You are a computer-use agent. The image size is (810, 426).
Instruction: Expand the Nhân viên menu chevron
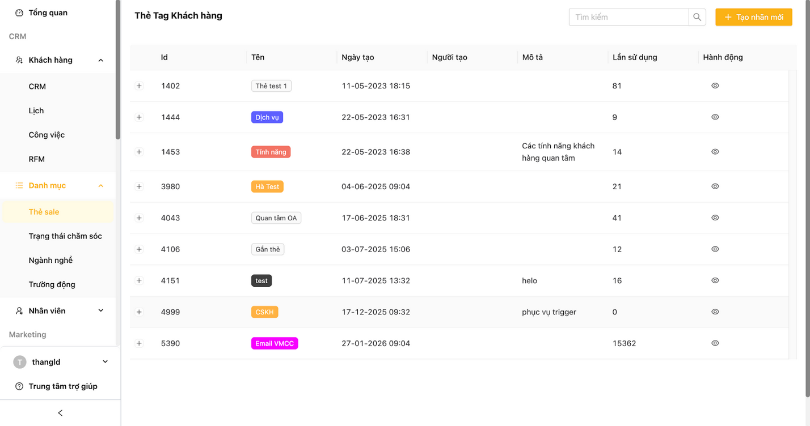click(101, 310)
